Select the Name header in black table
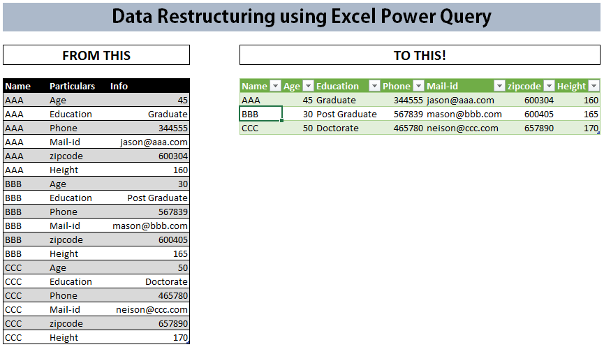The width and height of the screenshot is (604, 347). 17,86
